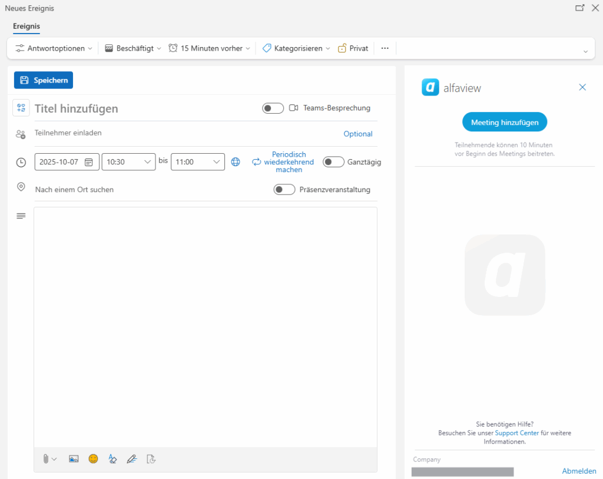Open the Beschäftigt status dropdown
This screenshot has height=479, width=603.
(133, 48)
